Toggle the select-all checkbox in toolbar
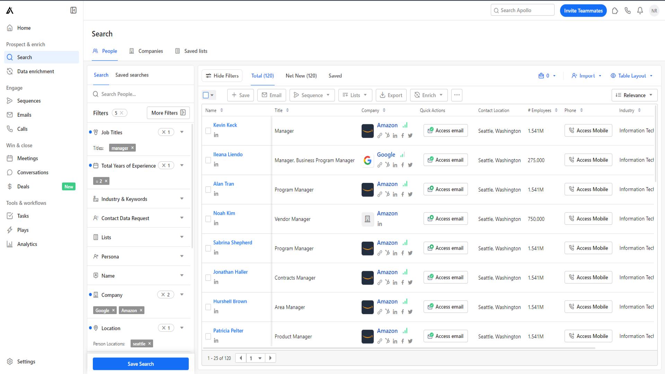Screen dimensions: 665x374 (206, 95)
